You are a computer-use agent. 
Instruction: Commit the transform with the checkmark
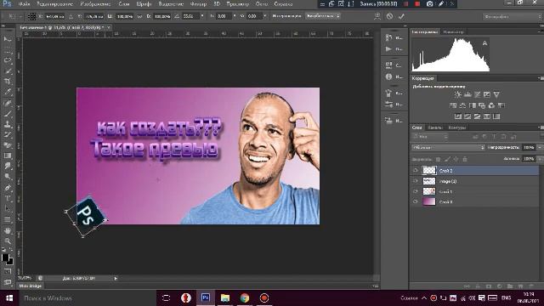pyautogui.click(x=401, y=16)
